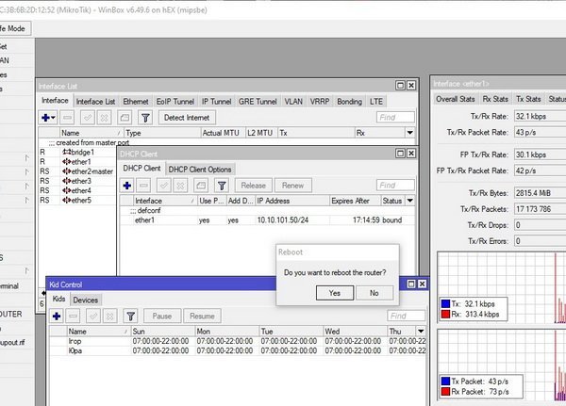The width and height of the screenshot is (566, 406).
Task: Click the blue Tx legend color swatch
Action: point(445,303)
